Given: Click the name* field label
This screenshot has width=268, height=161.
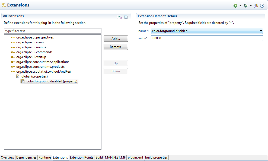Looking at the screenshot, I should 143,31.
